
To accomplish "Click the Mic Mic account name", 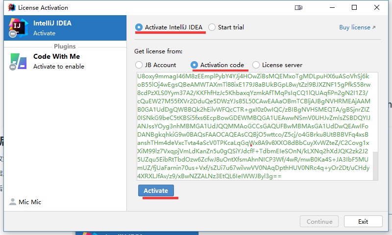I will point(30,202).
